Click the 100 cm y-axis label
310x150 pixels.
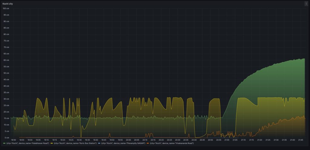[x=6, y=8]
